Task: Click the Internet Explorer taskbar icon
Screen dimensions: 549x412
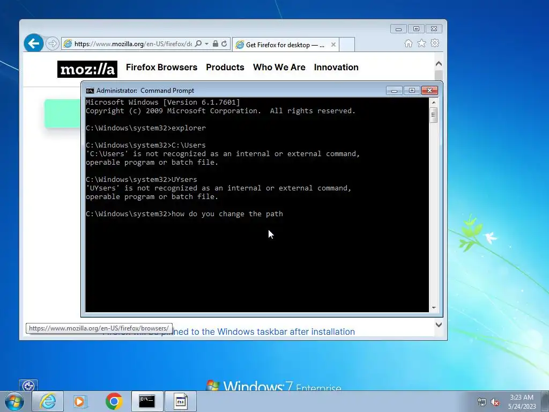Action: point(48,401)
